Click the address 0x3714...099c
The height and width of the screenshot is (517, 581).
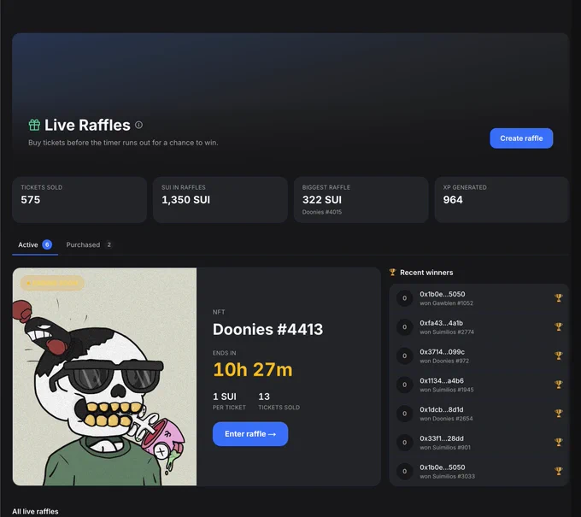442,352
